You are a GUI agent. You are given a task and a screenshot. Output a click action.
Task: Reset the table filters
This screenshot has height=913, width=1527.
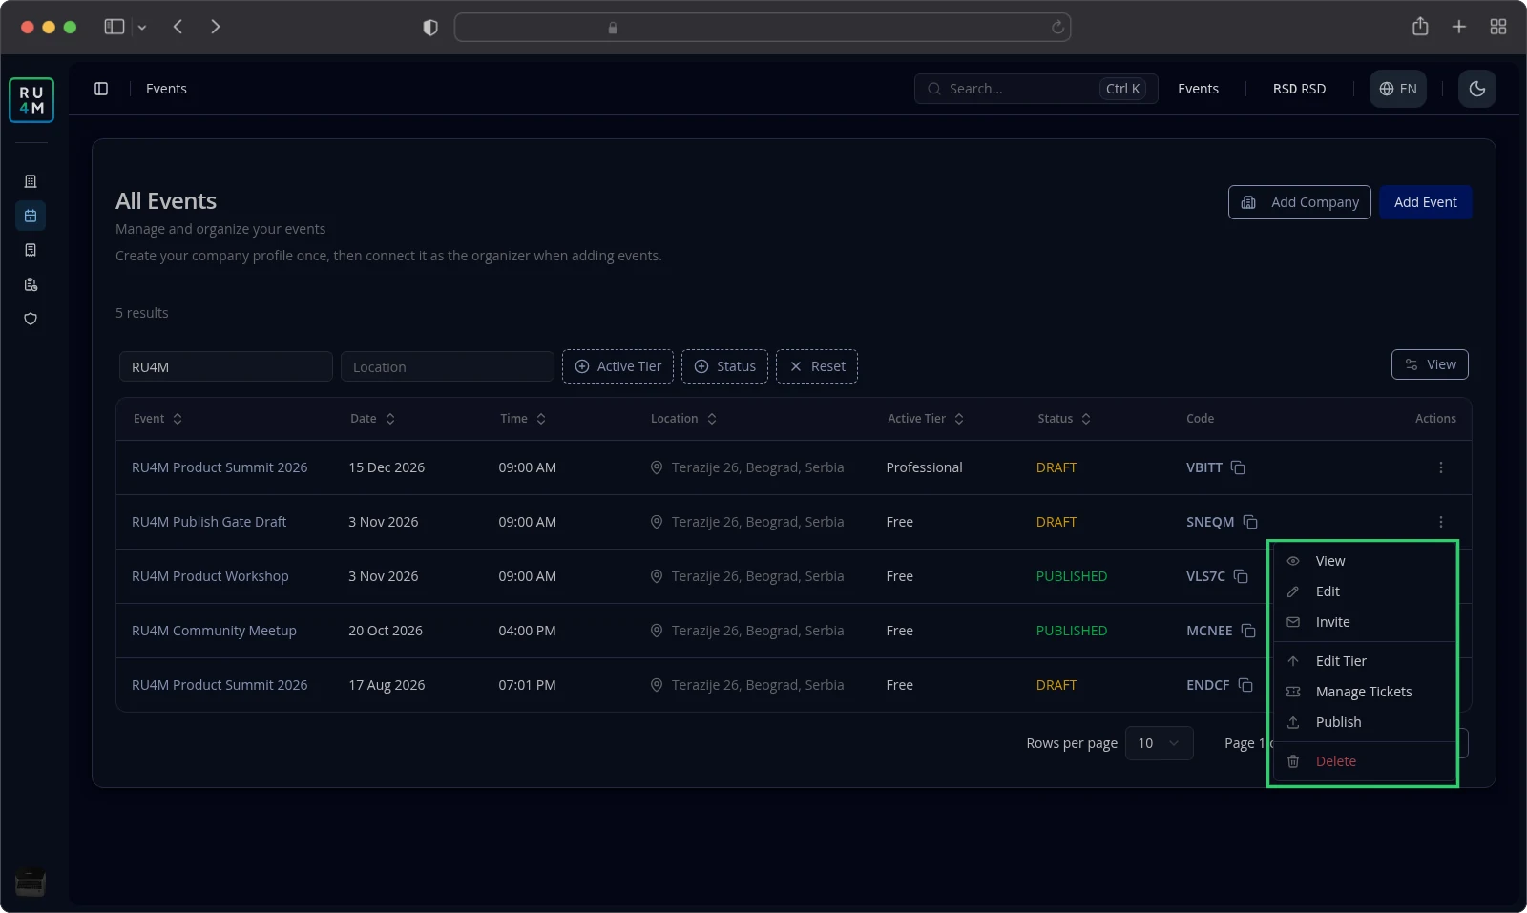(817, 366)
